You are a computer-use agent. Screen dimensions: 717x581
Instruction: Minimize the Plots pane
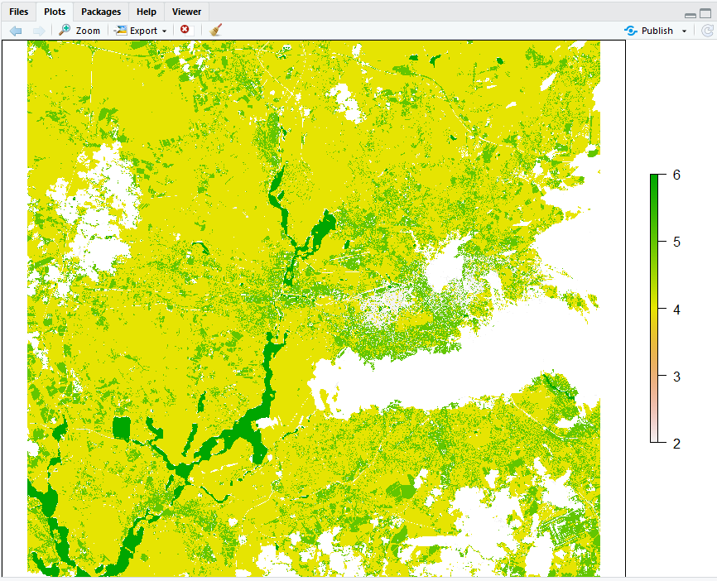[691, 14]
